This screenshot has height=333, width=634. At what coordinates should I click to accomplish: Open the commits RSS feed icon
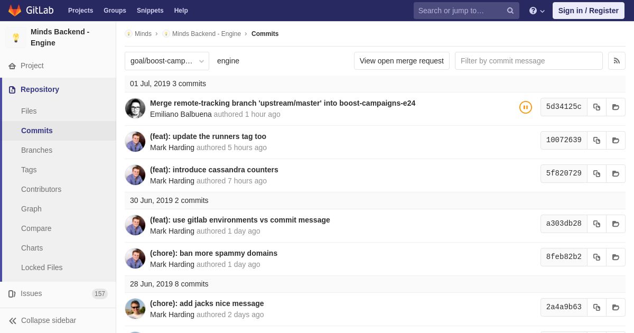coord(617,61)
